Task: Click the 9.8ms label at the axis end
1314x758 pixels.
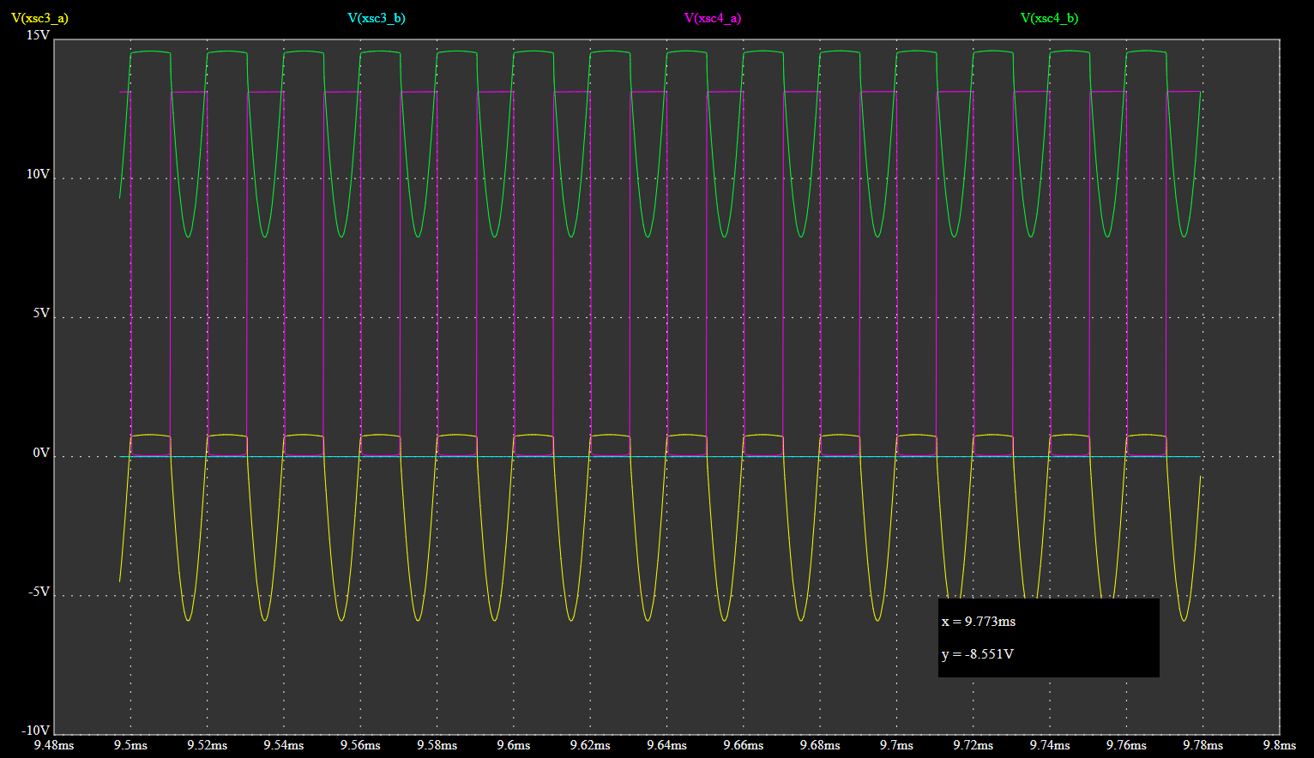Action: coord(1278,745)
